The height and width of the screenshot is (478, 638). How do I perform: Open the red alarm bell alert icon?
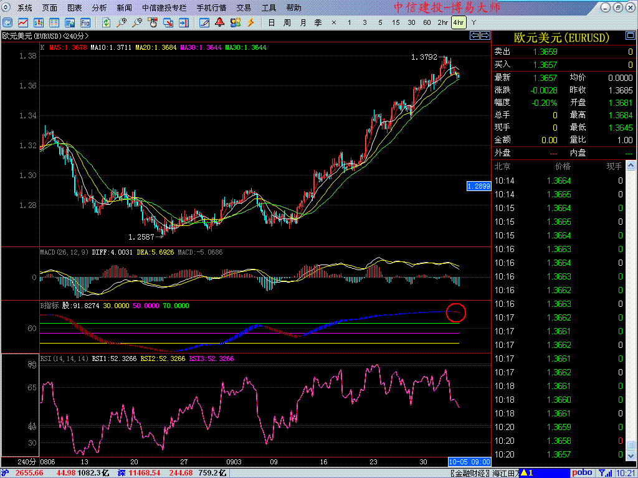[x=219, y=23]
